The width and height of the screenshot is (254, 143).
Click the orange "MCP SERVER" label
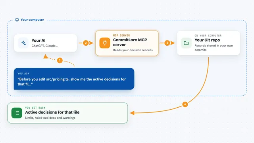(121, 35)
